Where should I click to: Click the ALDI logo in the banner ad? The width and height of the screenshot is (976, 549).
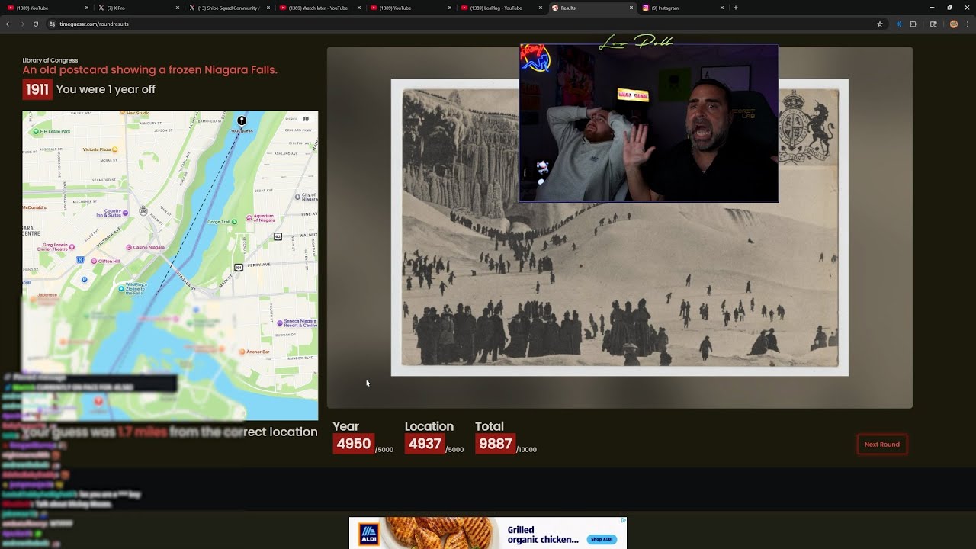click(x=368, y=534)
